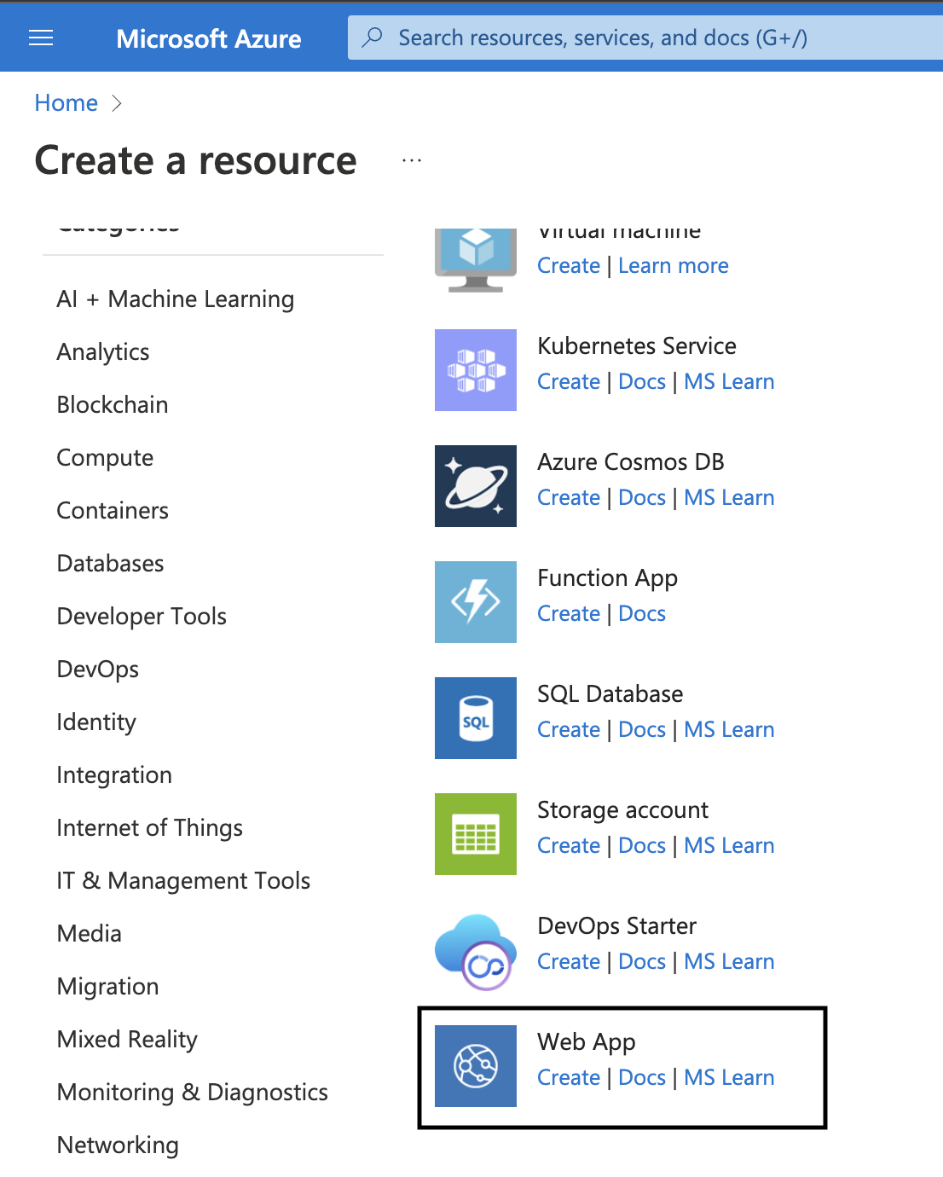Image resolution: width=943 pixels, height=1177 pixels.
Task: Click the Function App lightning icon
Action: click(476, 602)
